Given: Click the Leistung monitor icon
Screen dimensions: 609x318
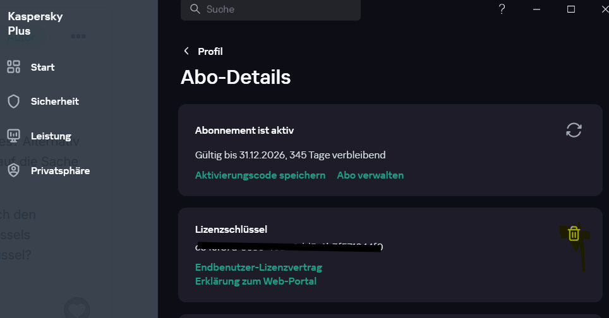Looking at the screenshot, I should (13, 136).
